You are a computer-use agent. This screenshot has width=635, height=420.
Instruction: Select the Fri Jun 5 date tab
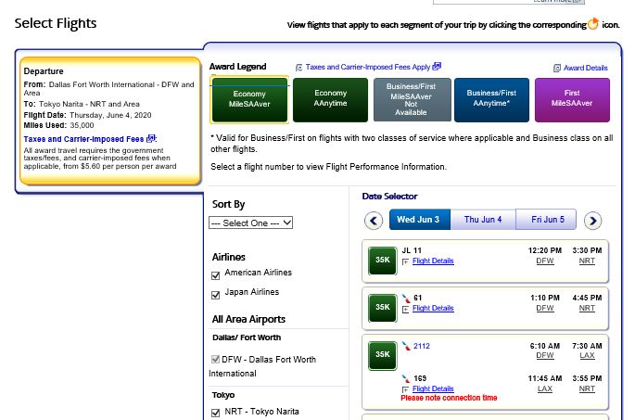click(x=546, y=220)
